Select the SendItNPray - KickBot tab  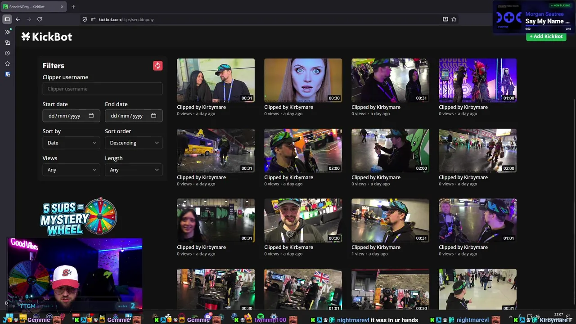33,7
